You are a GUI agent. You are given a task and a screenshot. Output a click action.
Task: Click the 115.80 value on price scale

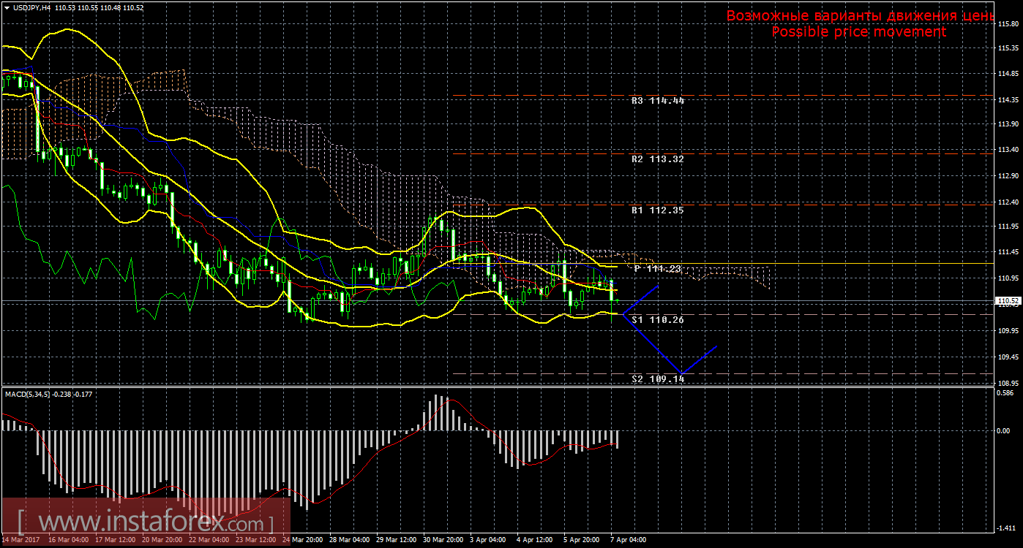[x=1008, y=23]
